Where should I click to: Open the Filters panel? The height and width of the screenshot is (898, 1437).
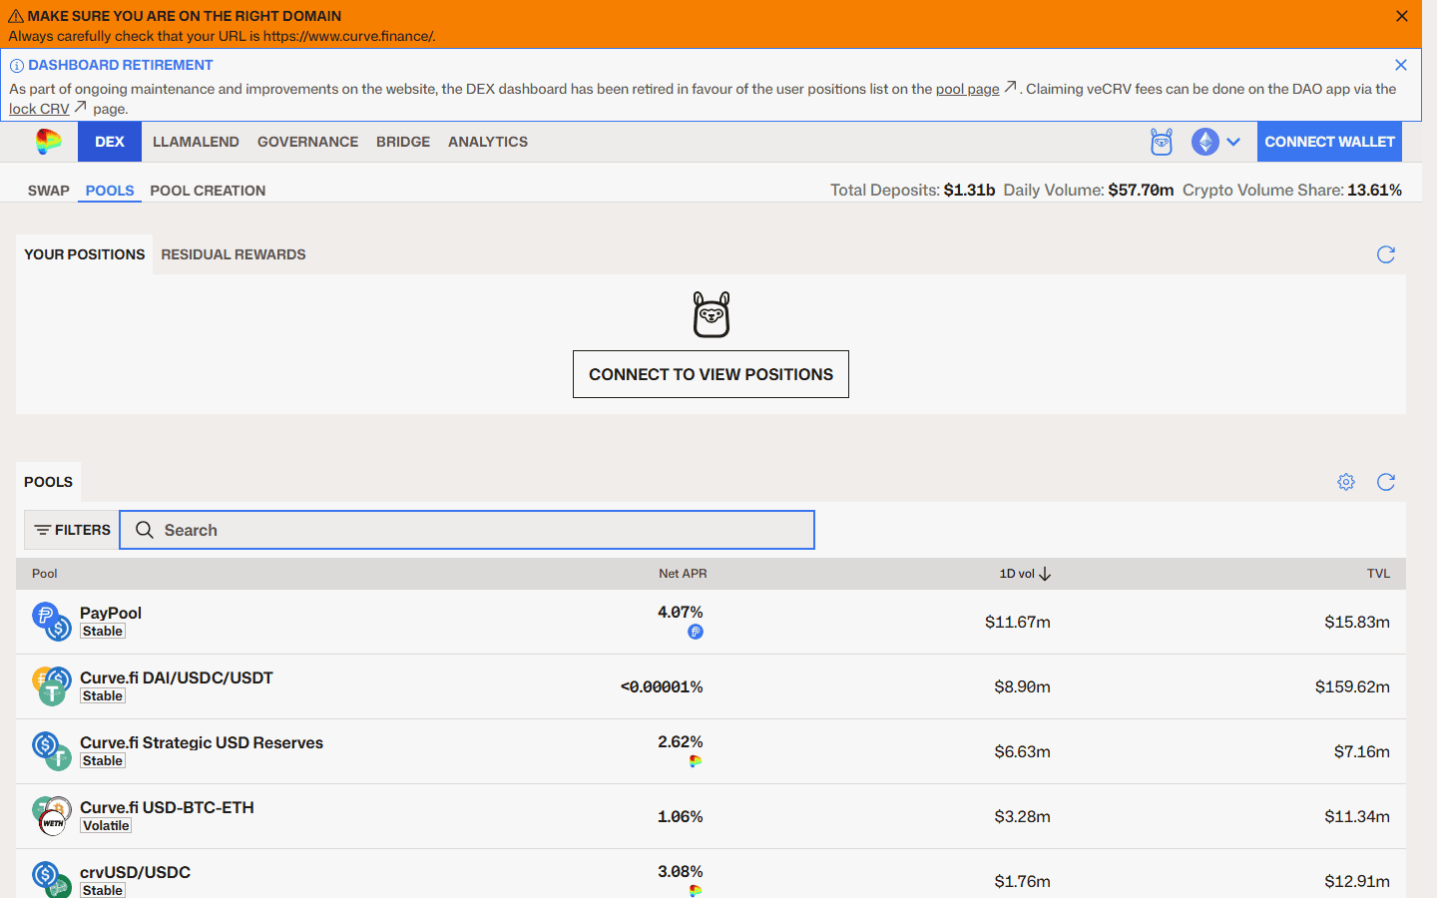pos(72,530)
